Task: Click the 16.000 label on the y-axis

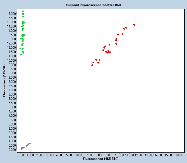Action: (x=11, y=13)
